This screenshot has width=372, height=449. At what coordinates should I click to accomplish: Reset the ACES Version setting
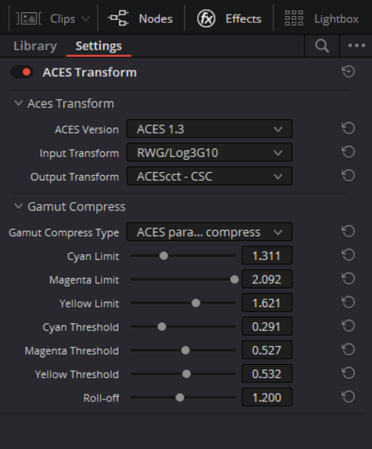pos(348,129)
